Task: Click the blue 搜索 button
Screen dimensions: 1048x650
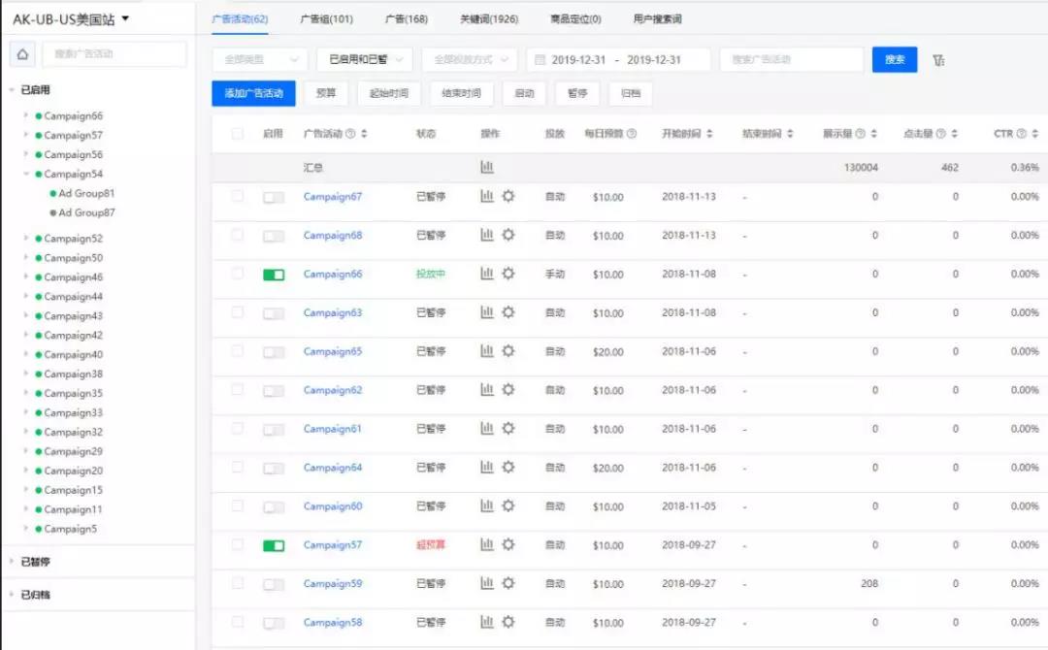Action: point(895,59)
